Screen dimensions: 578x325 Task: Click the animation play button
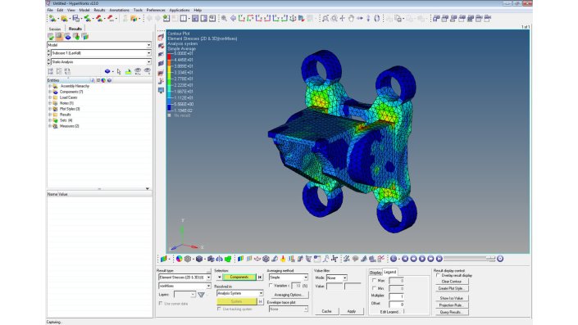click(422, 259)
